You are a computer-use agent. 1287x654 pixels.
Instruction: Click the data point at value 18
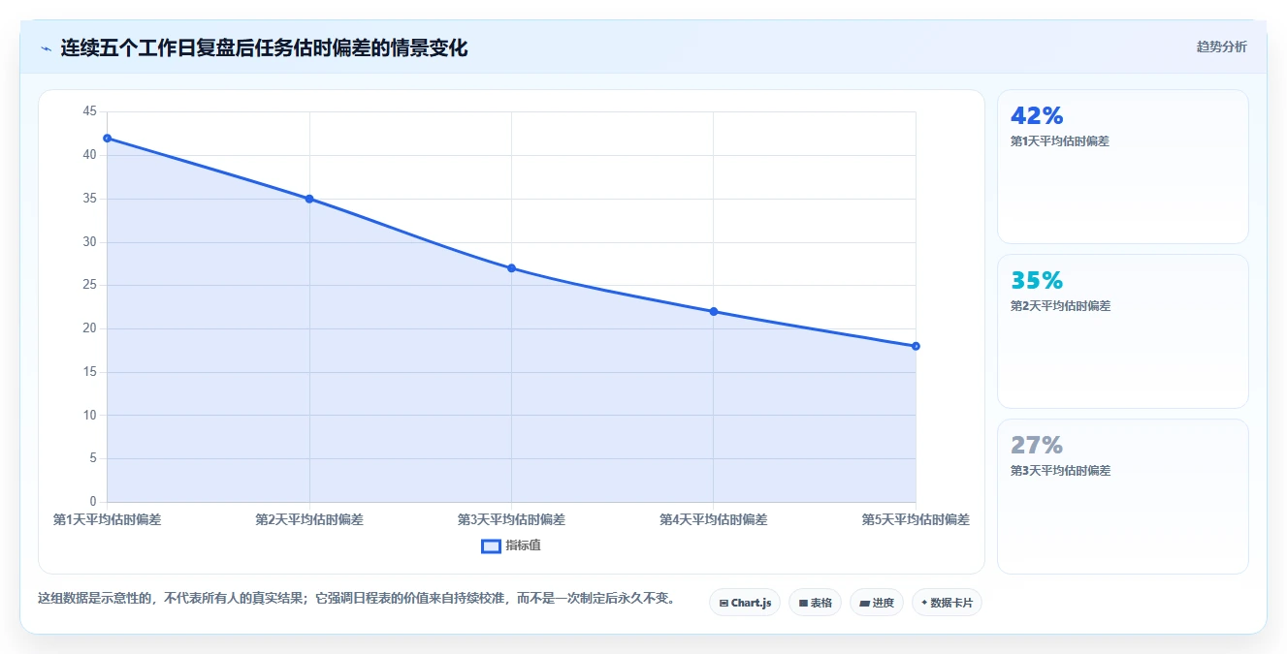(916, 346)
